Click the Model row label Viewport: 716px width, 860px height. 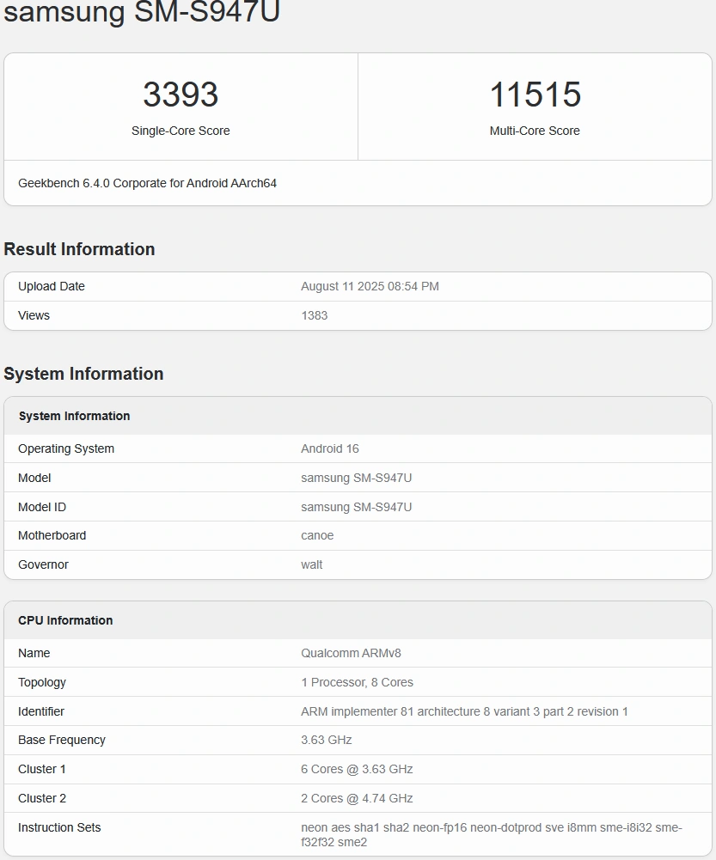(x=34, y=478)
